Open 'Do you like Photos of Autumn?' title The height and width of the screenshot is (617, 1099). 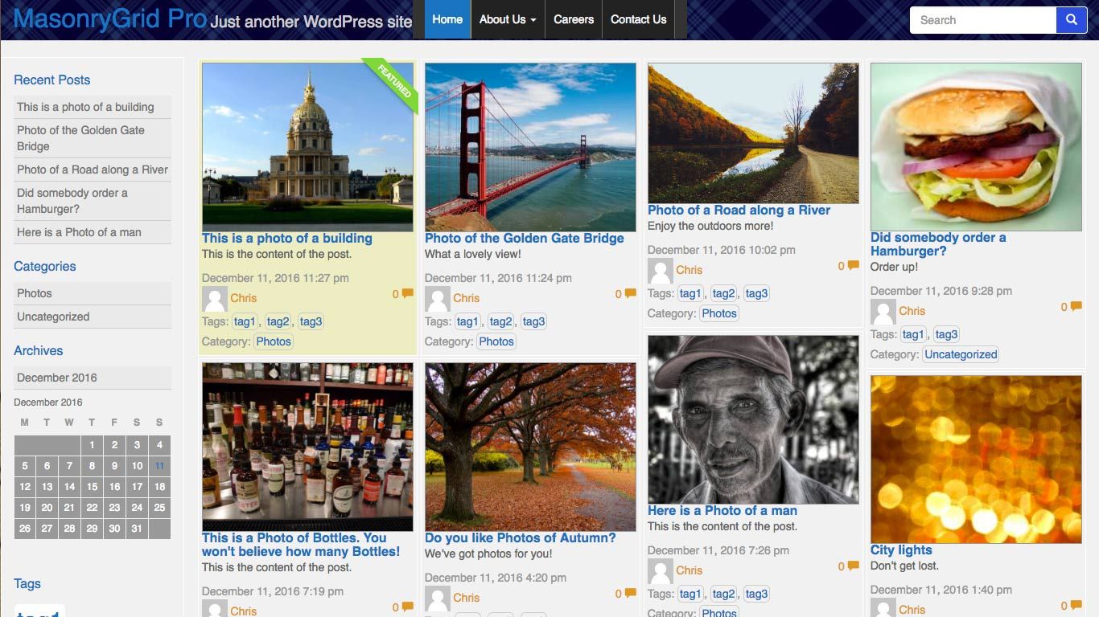pos(521,537)
